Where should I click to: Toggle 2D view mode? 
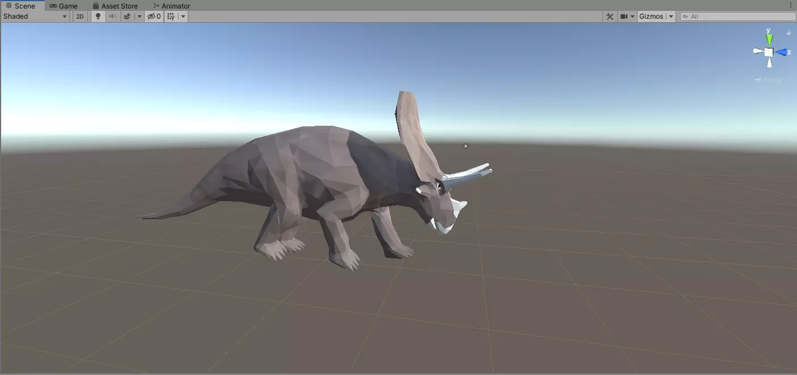click(x=80, y=16)
